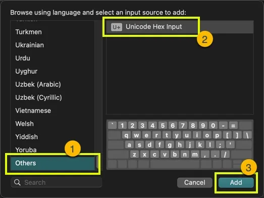Click the U+ icon beside Unicode Hex Input
The height and width of the screenshot is (198, 264).
pos(116,27)
